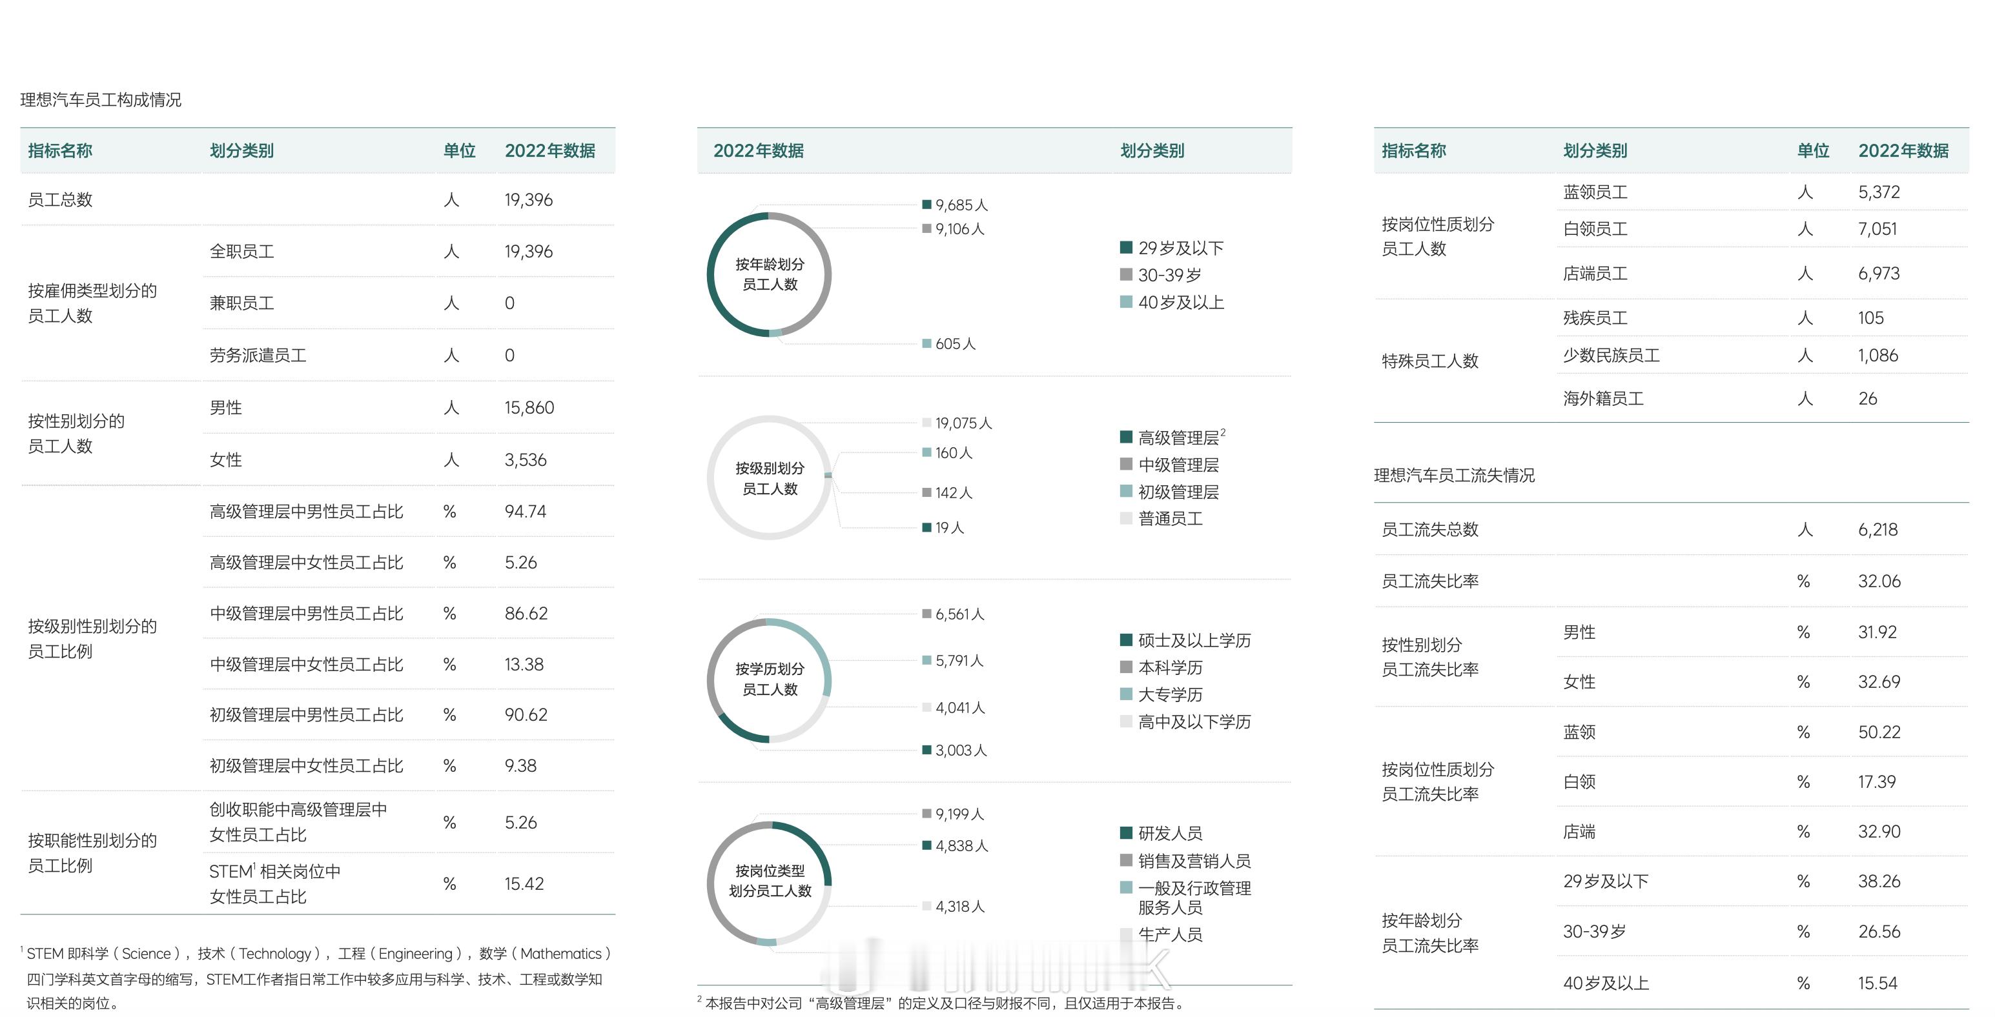Click the 硕士及以上学历 legend text
This screenshot has width=1995, height=1017.
click(1194, 640)
